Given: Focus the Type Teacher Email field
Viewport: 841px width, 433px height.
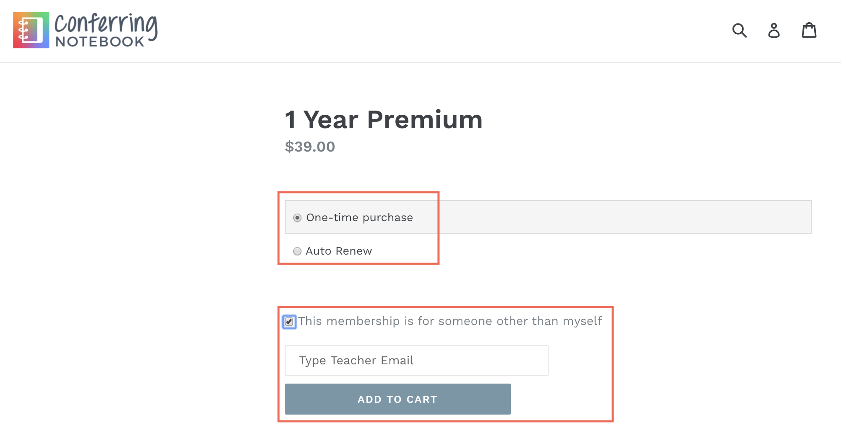Looking at the screenshot, I should coord(416,361).
